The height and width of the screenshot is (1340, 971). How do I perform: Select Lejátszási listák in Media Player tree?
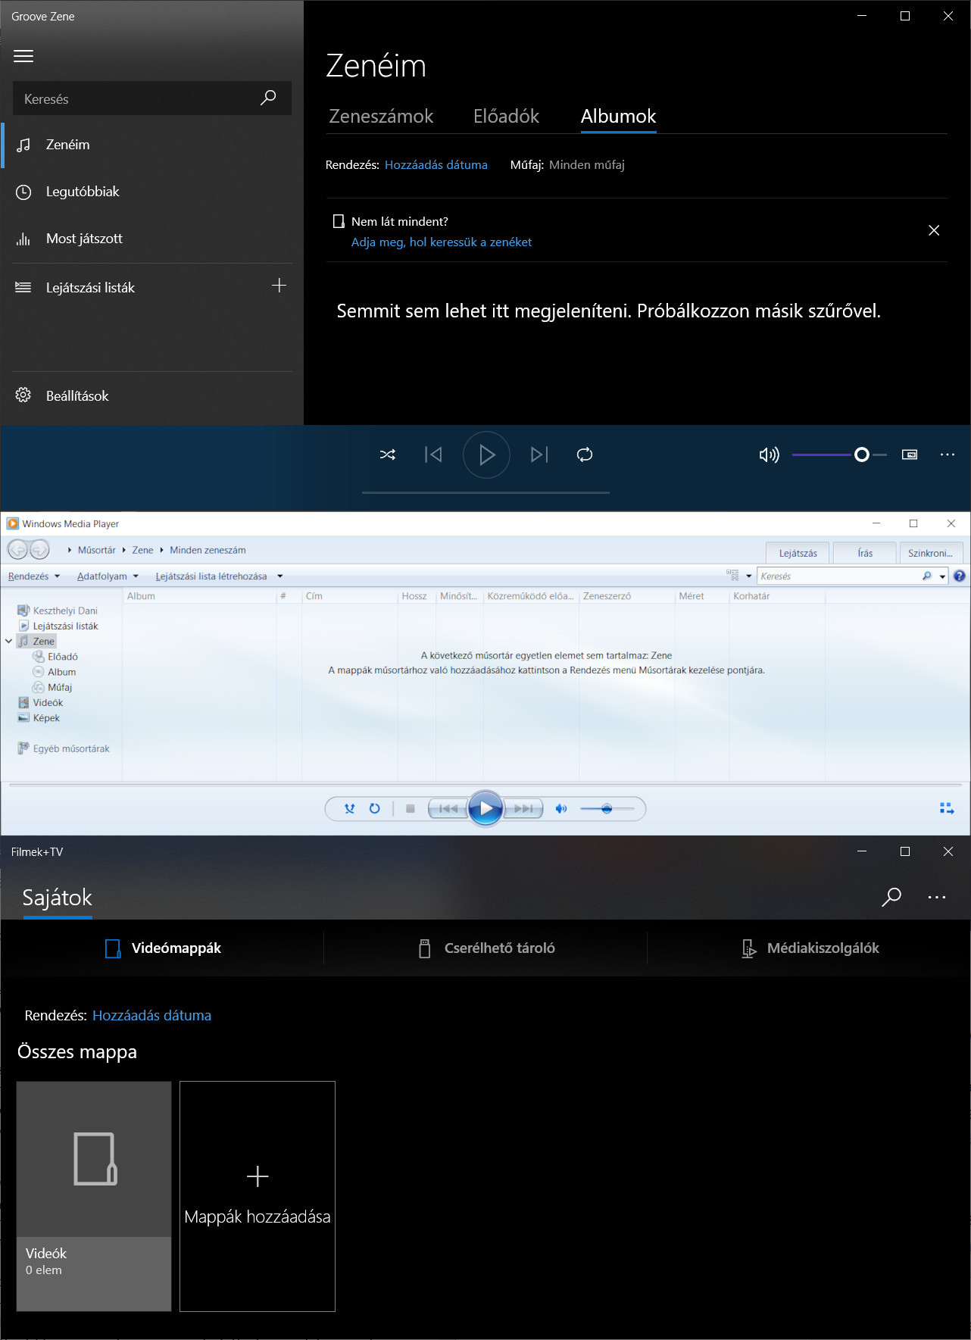58,626
